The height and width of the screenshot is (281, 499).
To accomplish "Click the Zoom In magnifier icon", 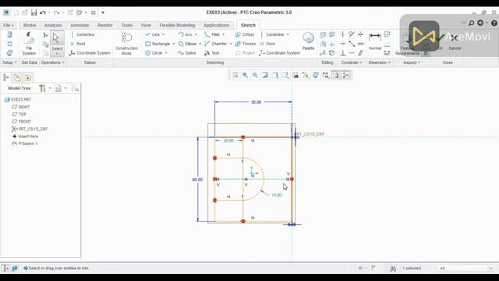I will point(245,75).
